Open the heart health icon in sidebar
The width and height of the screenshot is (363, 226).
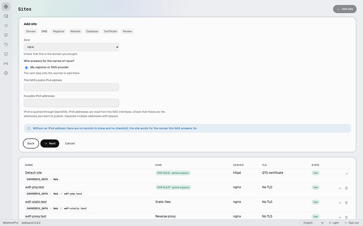(6, 35)
